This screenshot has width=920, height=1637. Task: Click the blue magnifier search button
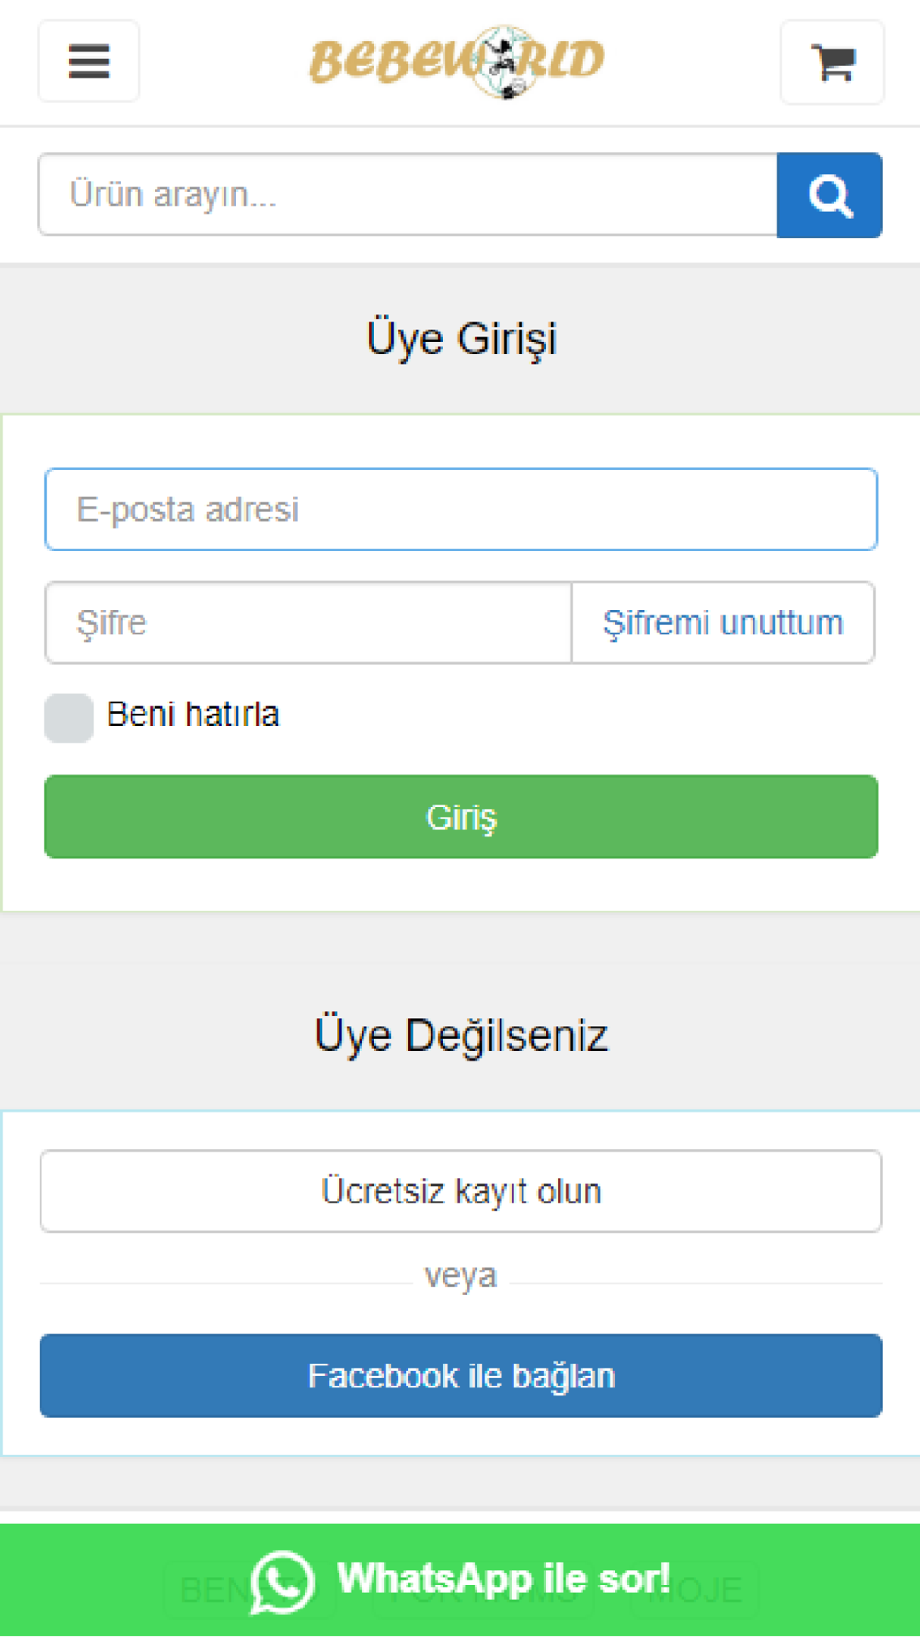(x=830, y=195)
